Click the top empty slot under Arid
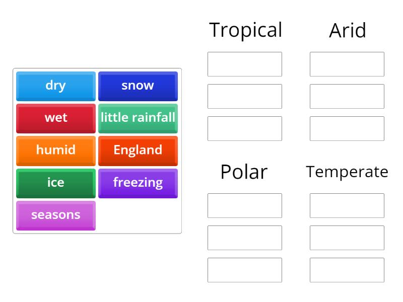The image size is (403, 302). point(347,64)
